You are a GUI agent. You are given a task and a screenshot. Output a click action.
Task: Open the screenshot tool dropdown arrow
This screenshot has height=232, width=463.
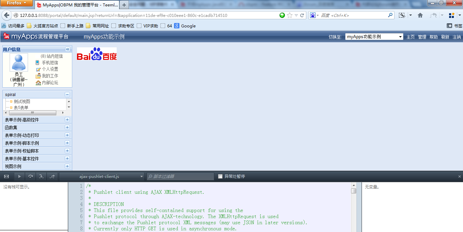click(x=410, y=15)
